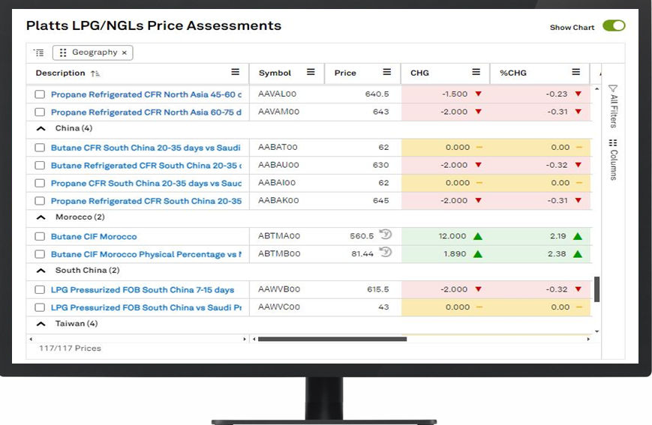
Task: Check Butane CFR South China 20-35 days row
Action: (x=40, y=148)
